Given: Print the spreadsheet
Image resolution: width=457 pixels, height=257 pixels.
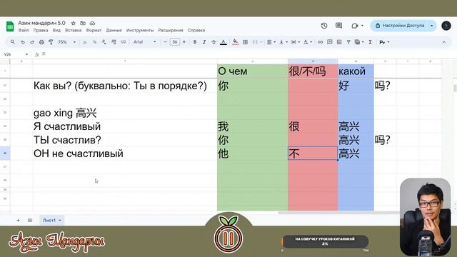Looking at the screenshot, I should pos(41,42).
